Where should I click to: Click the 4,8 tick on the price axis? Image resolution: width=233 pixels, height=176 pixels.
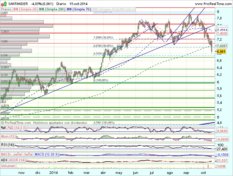click(x=219, y=123)
